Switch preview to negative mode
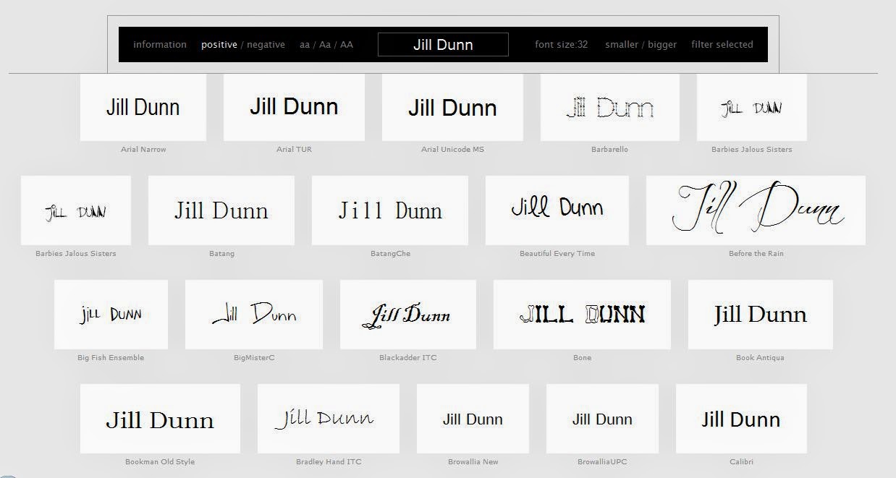 pyautogui.click(x=266, y=45)
